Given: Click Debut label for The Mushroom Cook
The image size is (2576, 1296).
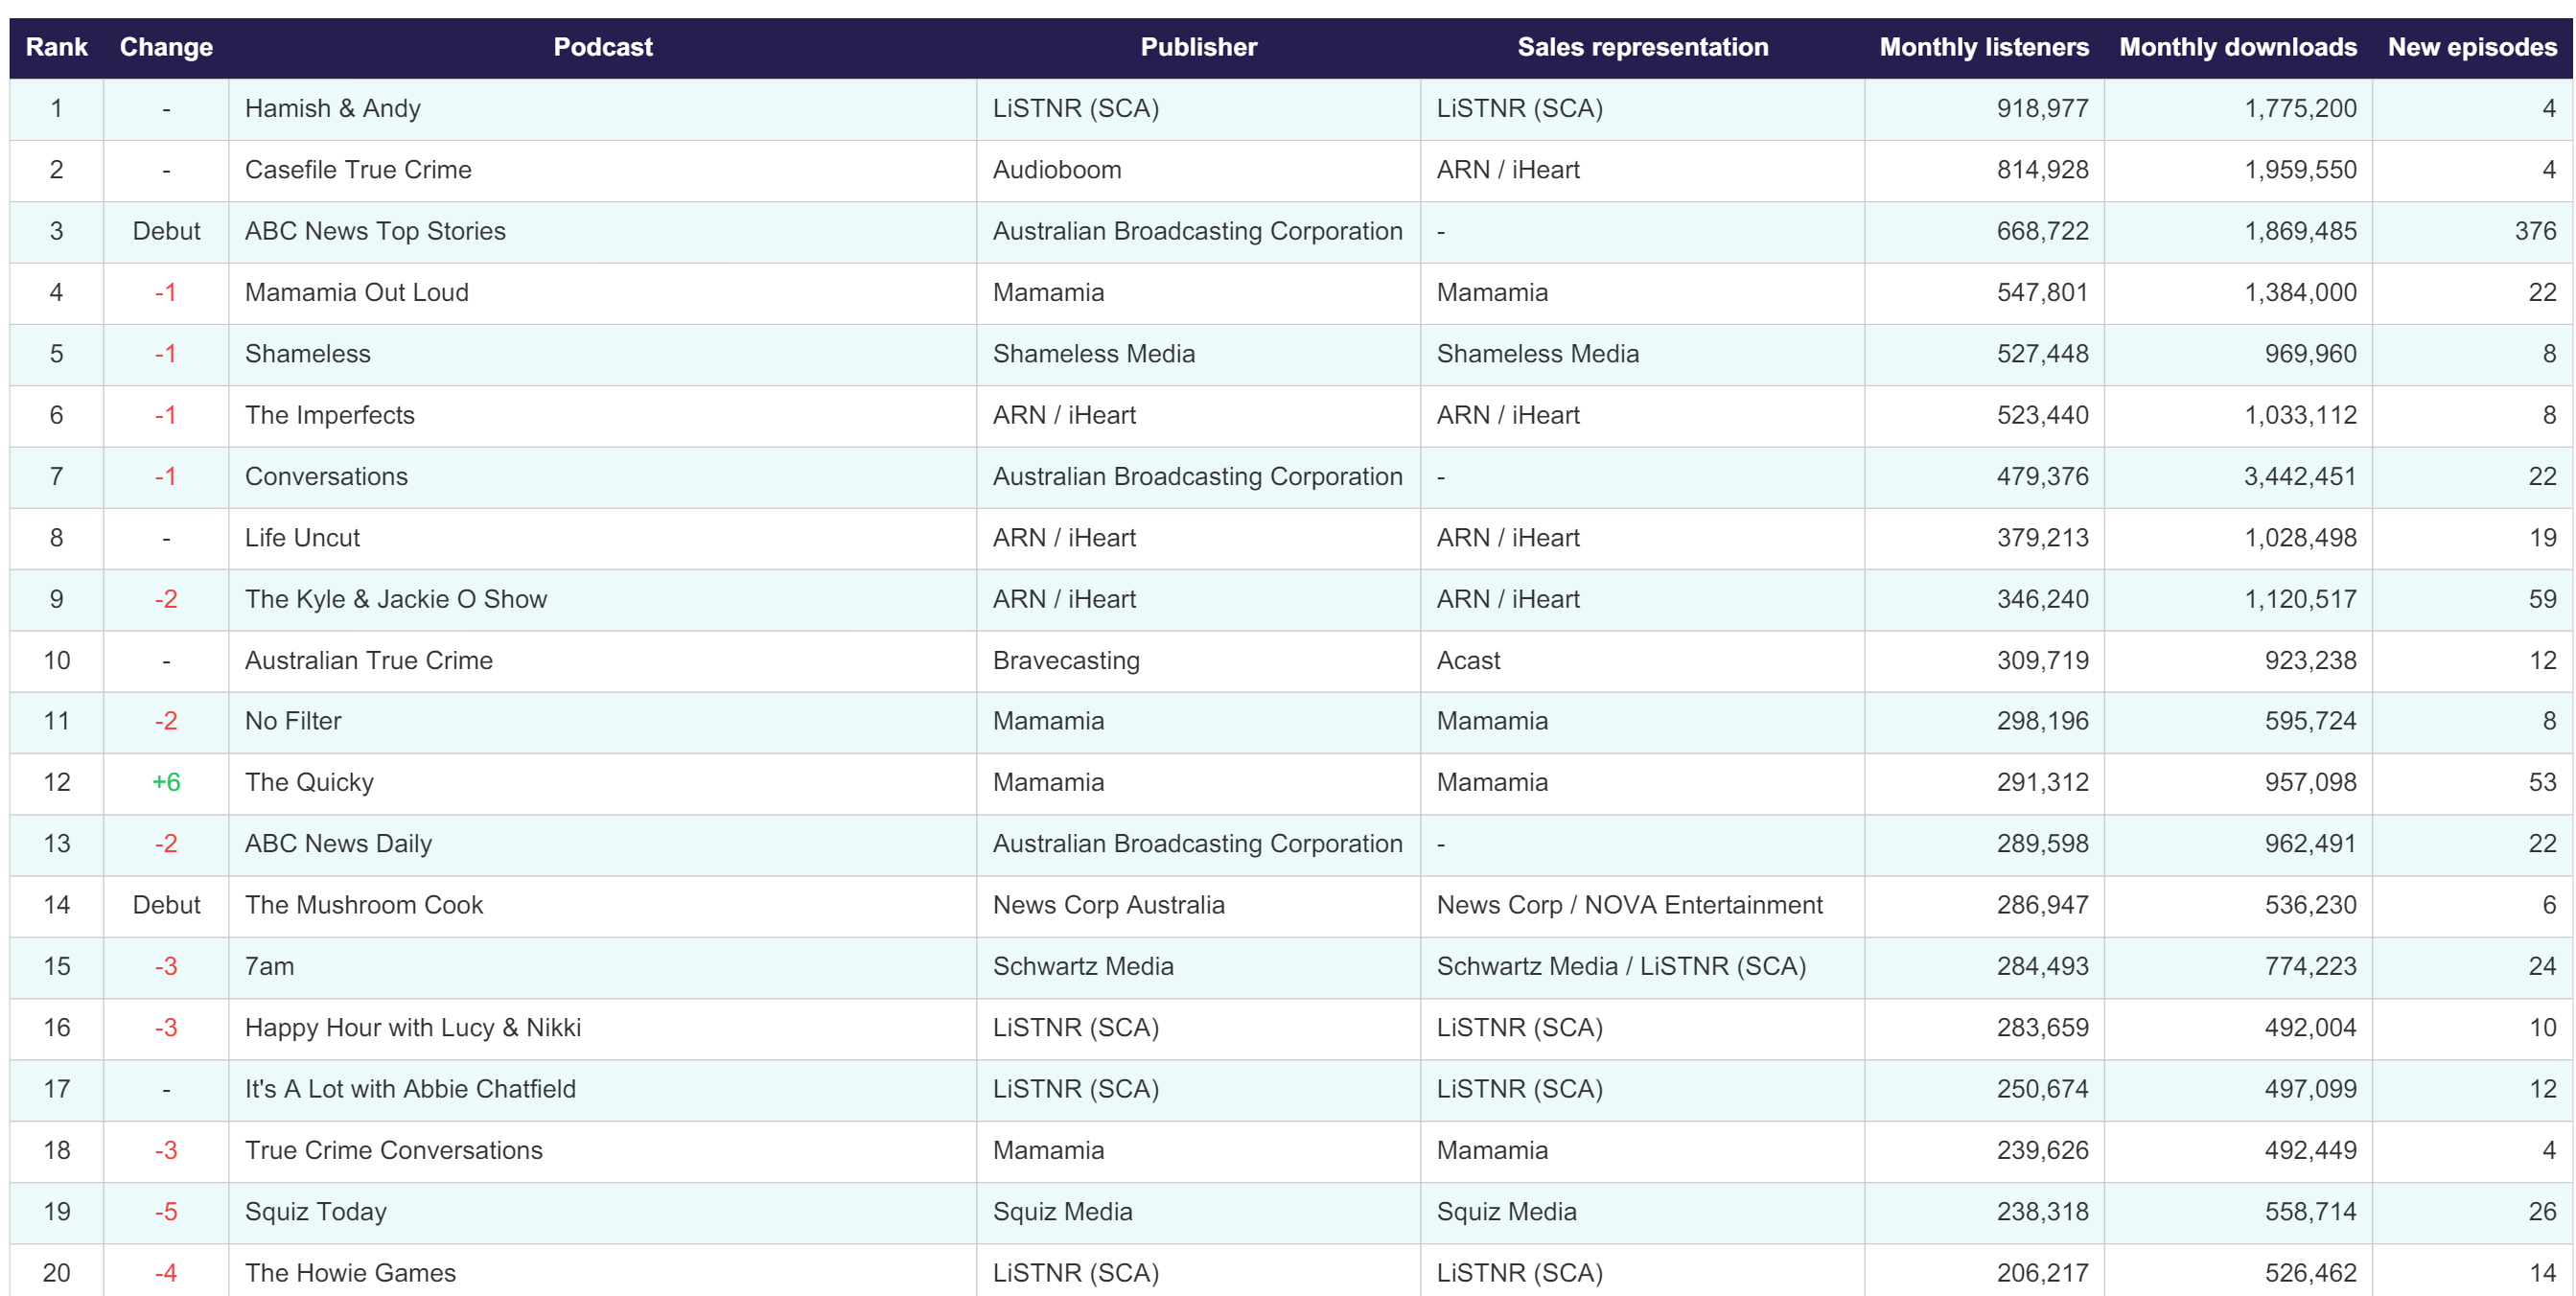Looking at the screenshot, I should coord(166,905).
